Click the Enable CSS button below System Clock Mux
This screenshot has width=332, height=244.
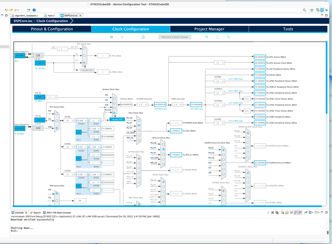pyautogui.click(x=117, y=120)
